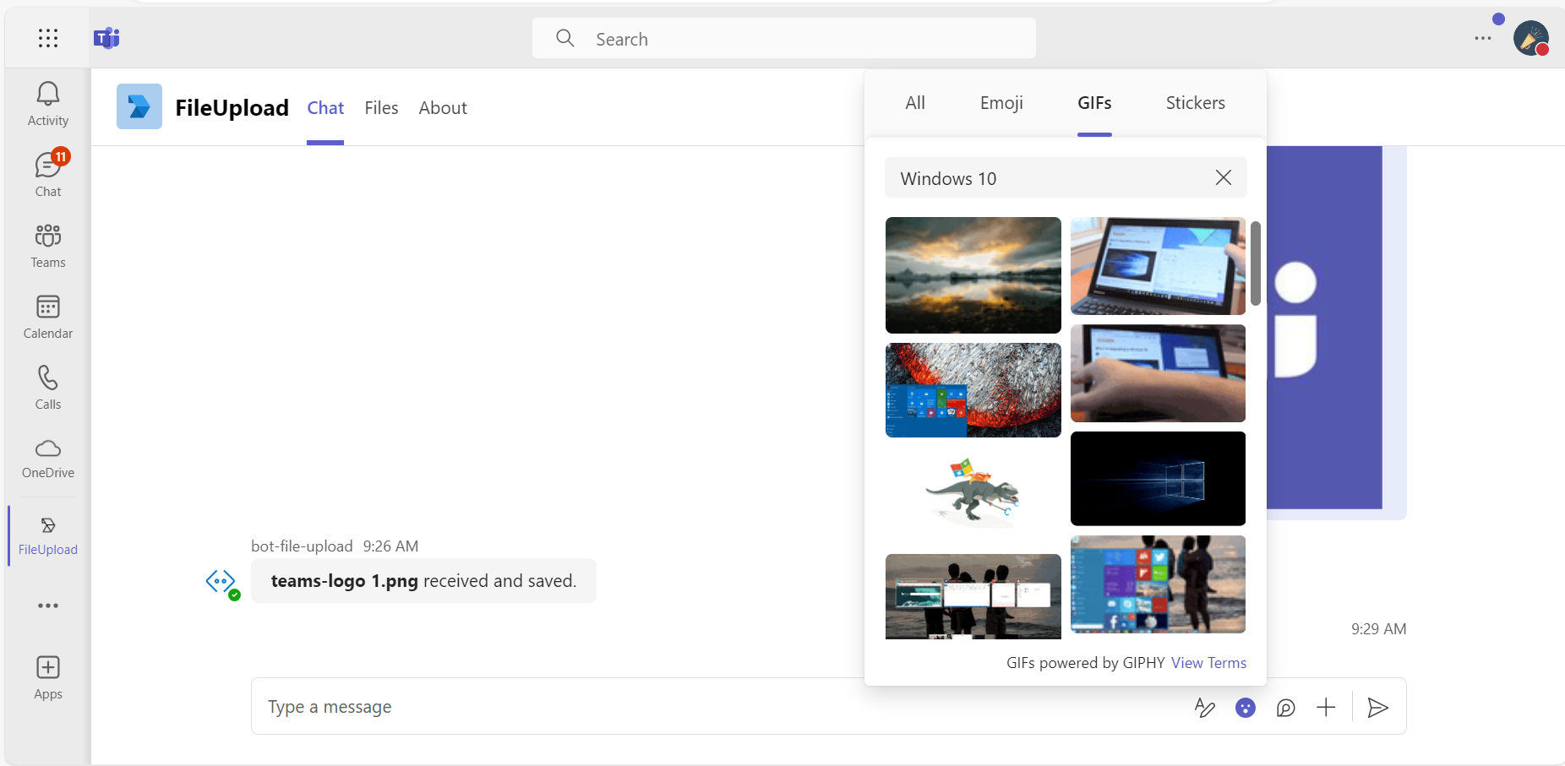Select the All tab in picker
The image size is (1565, 766).
pos(915,103)
